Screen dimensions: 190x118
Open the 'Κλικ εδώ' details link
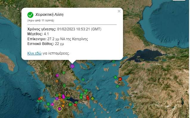point(35,53)
